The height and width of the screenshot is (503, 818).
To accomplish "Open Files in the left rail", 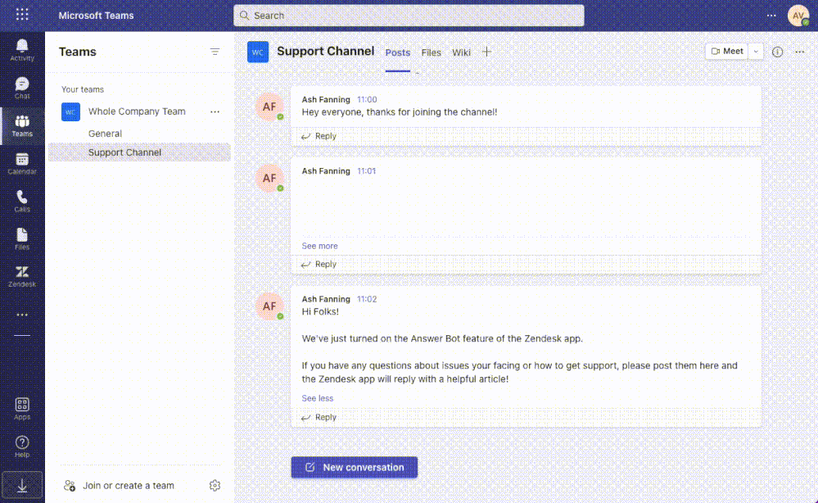I will [22, 239].
